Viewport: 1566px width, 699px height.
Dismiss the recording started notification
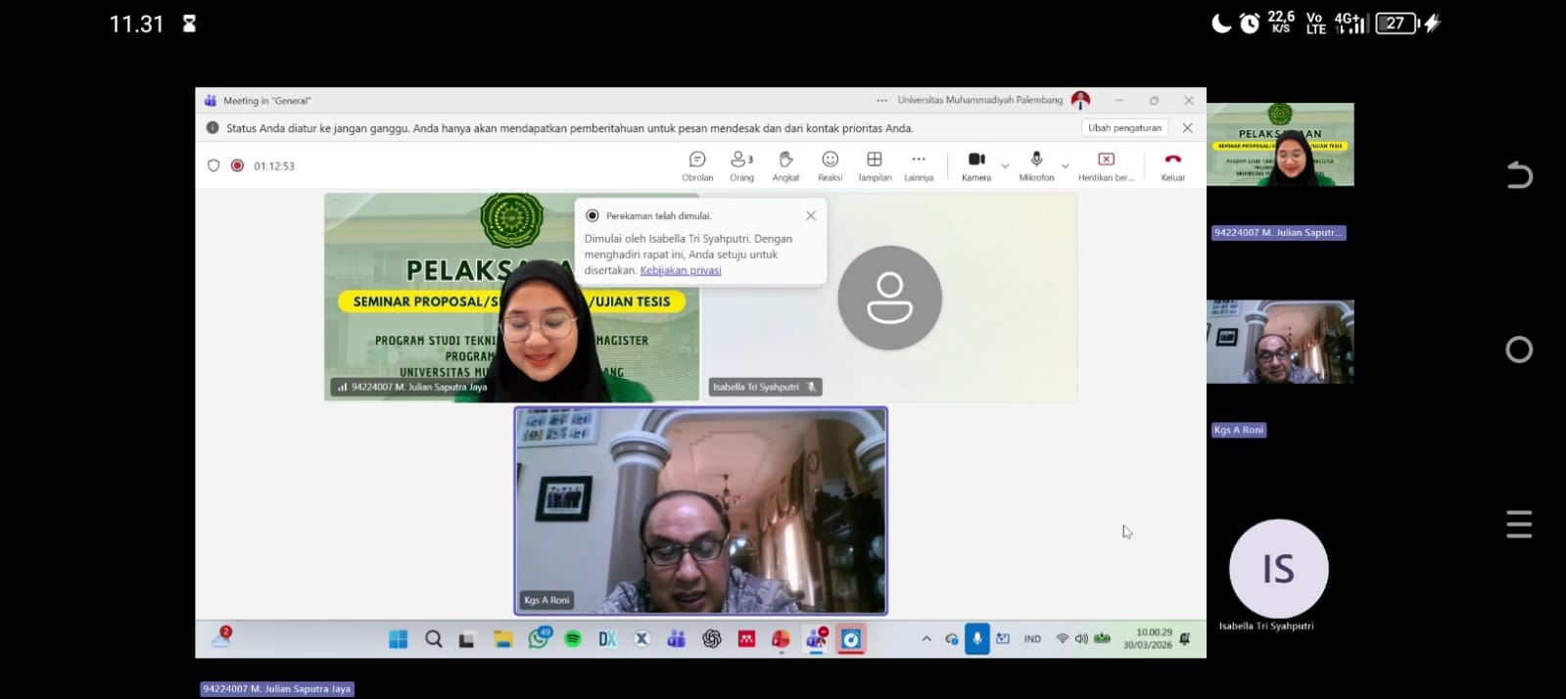click(x=811, y=215)
